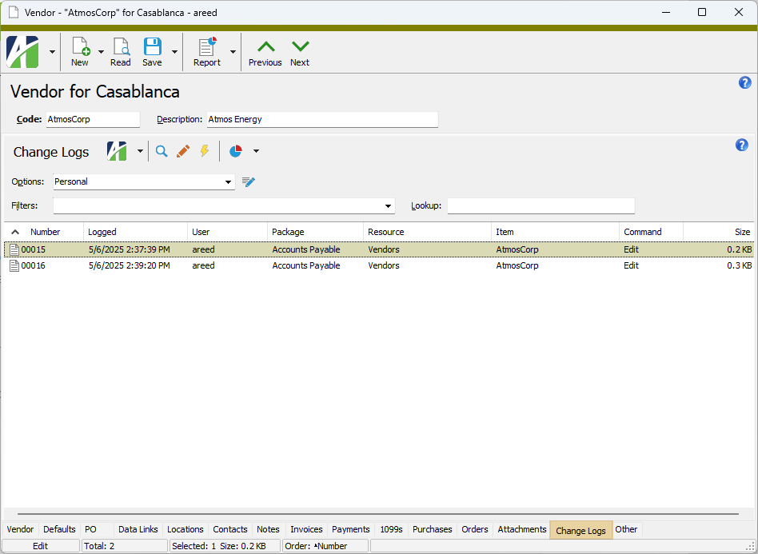Image resolution: width=758 pixels, height=554 pixels.
Task: Open help for Change Logs panel
Action: [741, 145]
